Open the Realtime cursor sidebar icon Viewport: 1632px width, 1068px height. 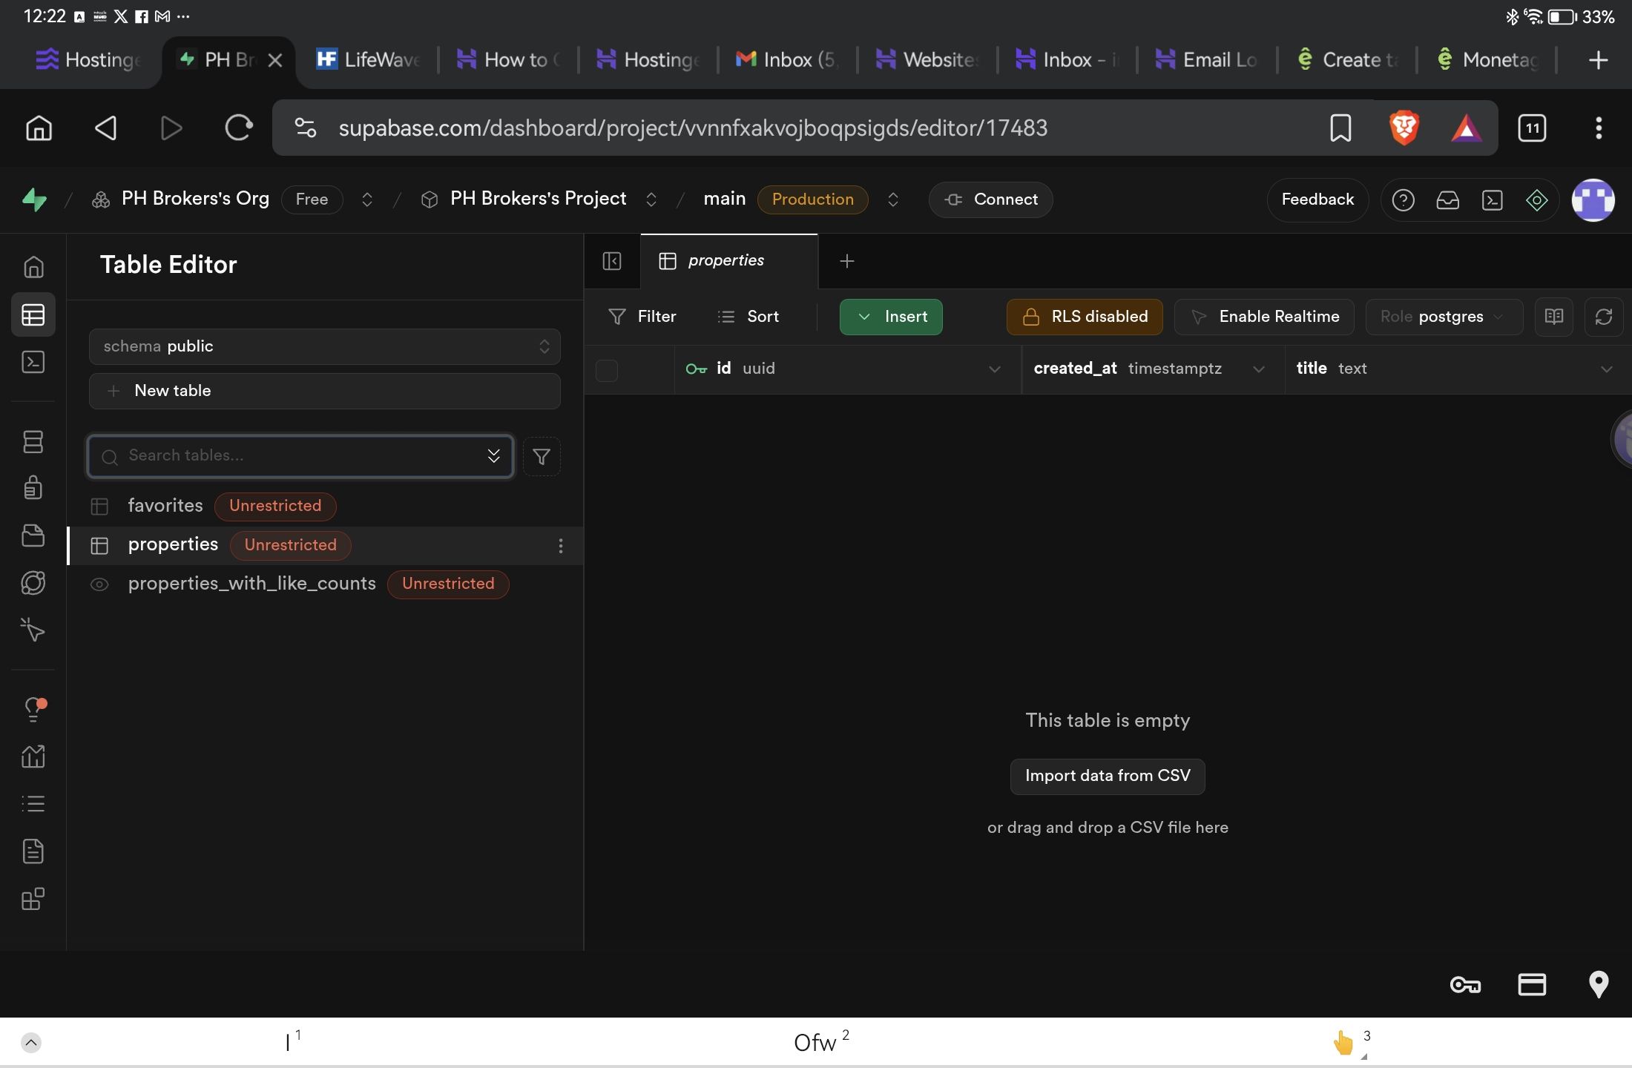coord(33,630)
